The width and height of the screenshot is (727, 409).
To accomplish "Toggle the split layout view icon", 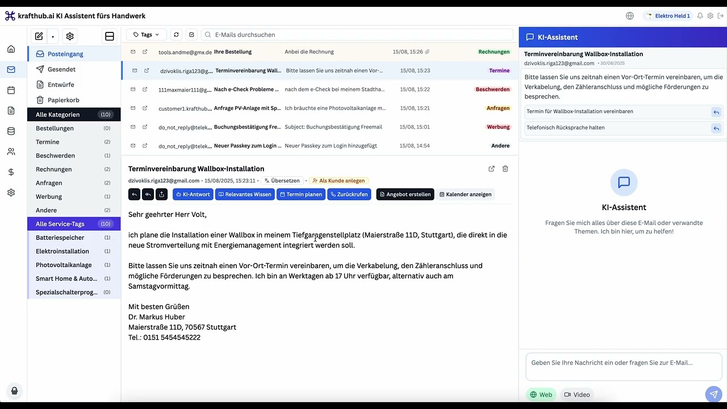I will (110, 36).
